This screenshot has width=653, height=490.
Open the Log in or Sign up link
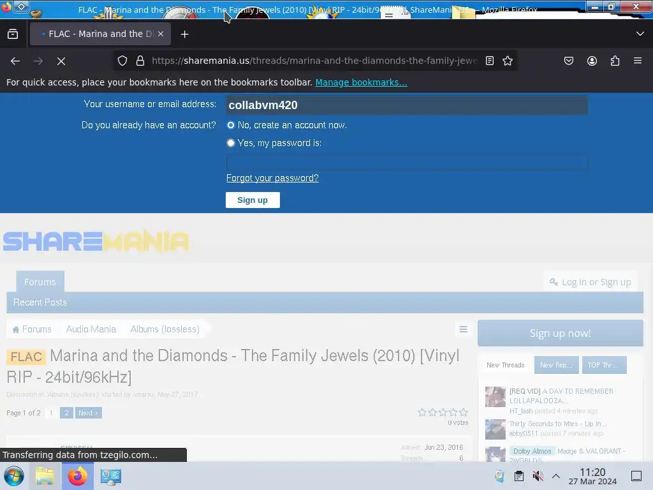[591, 282]
